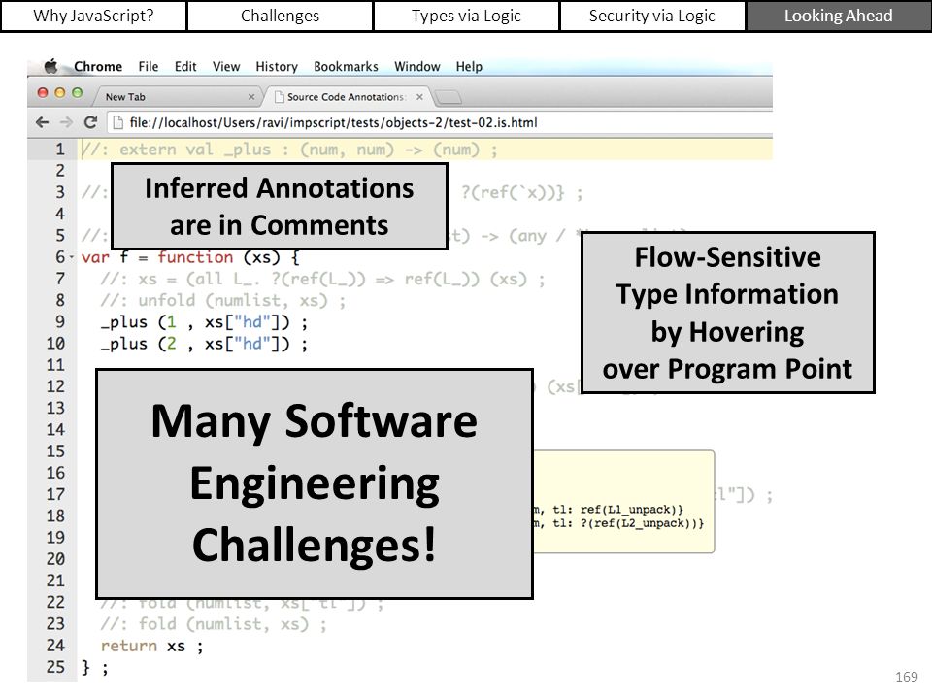This screenshot has height=699, width=932.
Task: Open the History menu
Action: point(277,67)
